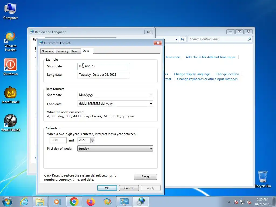Minimize the Control Panel window

pos(231,32)
